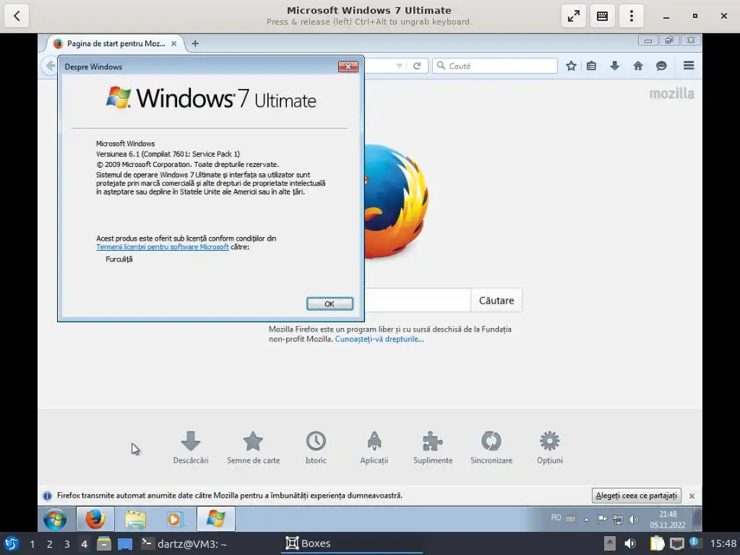This screenshot has height=555, width=740.
Task: Click Cunoașteți-vă drepturile link
Action: (x=379, y=339)
